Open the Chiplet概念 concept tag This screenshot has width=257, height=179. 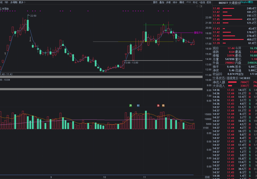[x=247, y=2]
